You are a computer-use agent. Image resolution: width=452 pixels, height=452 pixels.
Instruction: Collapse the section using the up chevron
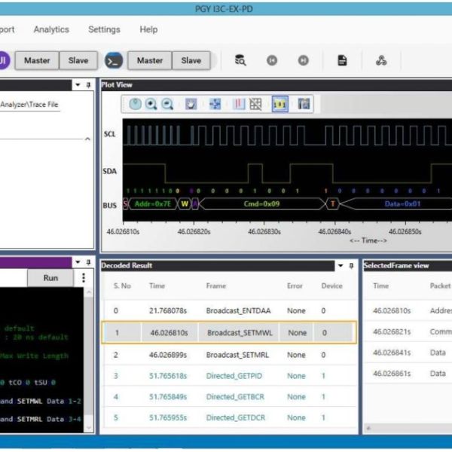coord(87,139)
